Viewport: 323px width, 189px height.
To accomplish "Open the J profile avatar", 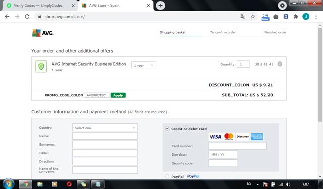I will coord(306,17).
